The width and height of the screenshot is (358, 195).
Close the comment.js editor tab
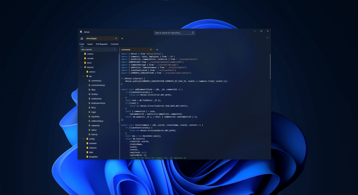151,50
